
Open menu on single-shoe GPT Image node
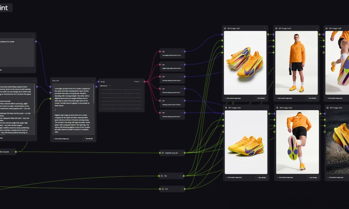[x=266, y=108]
